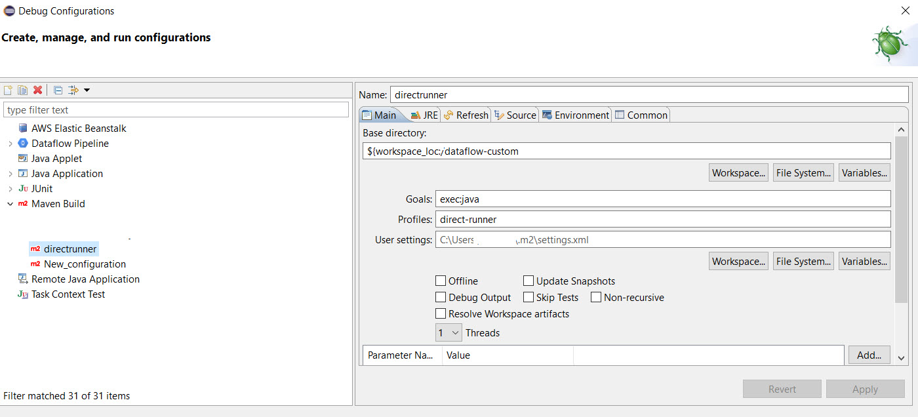This screenshot has height=417, width=918.
Task: Click the Remote Java Application icon
Action: pos(23,279)
